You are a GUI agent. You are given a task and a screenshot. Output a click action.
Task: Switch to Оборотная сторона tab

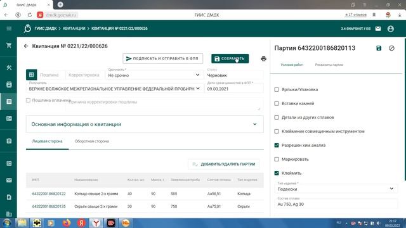pyautogui.click(x=91, y=141)
